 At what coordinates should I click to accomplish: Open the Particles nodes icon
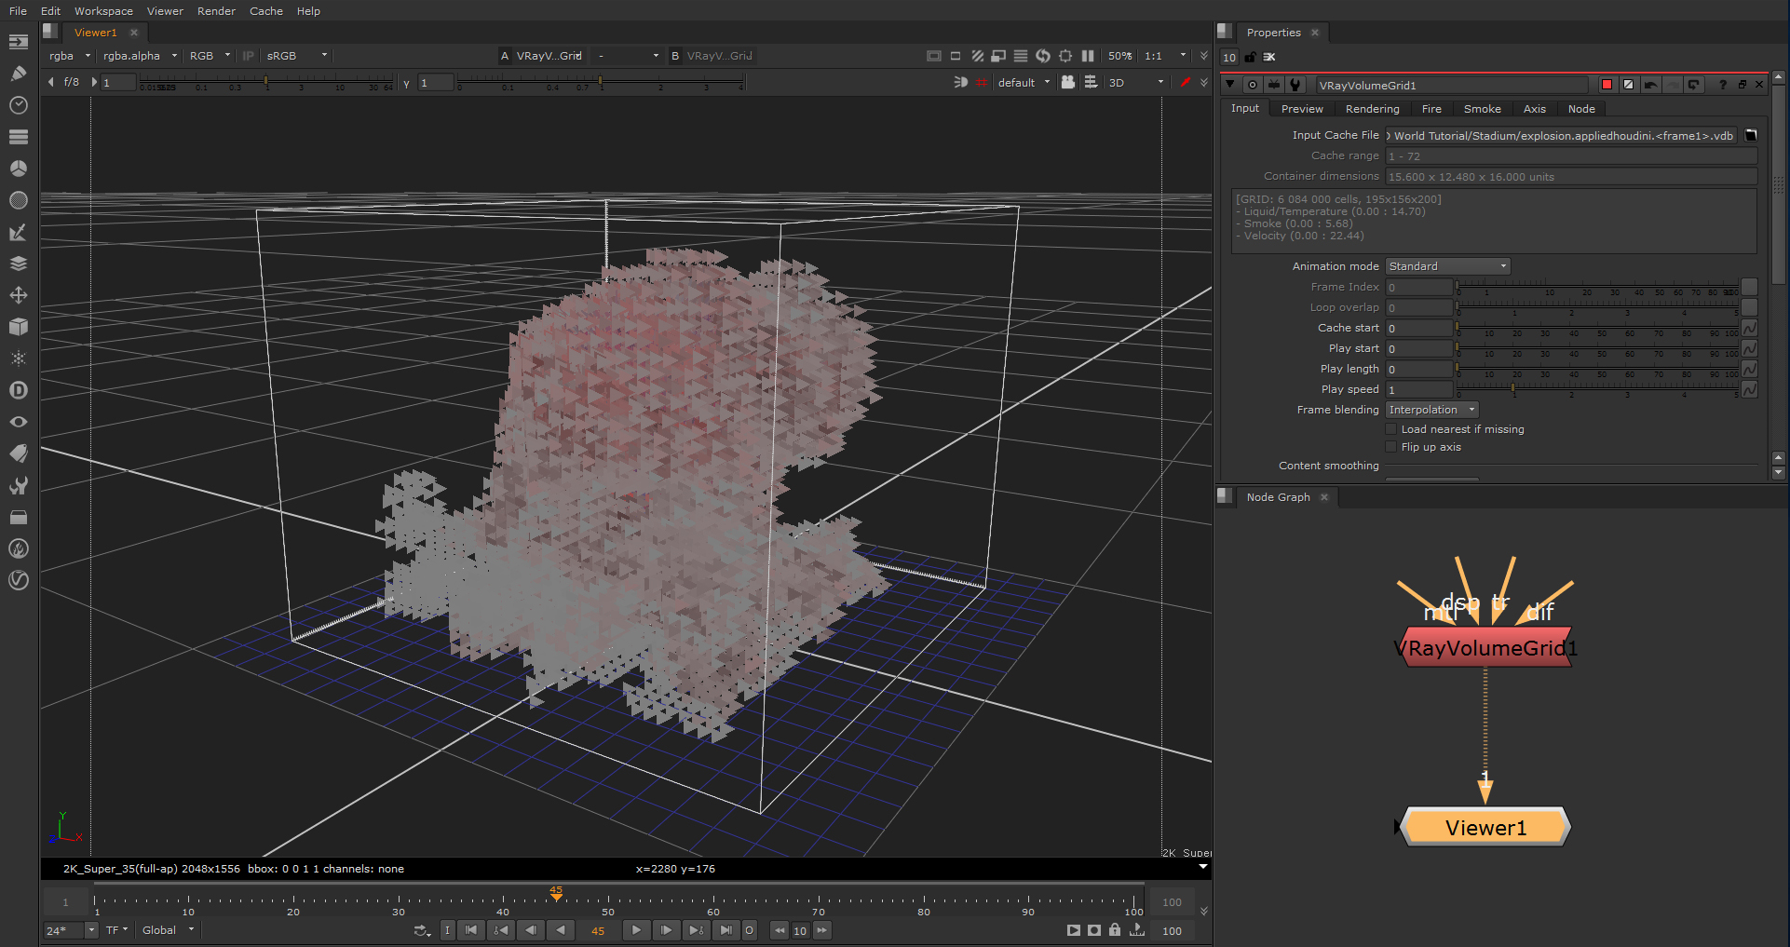[18, 359]
